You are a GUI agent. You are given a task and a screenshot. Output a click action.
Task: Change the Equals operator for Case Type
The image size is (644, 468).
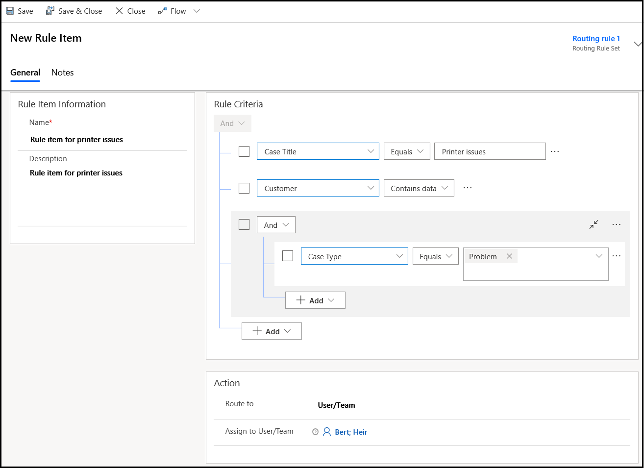click(436, 256)
